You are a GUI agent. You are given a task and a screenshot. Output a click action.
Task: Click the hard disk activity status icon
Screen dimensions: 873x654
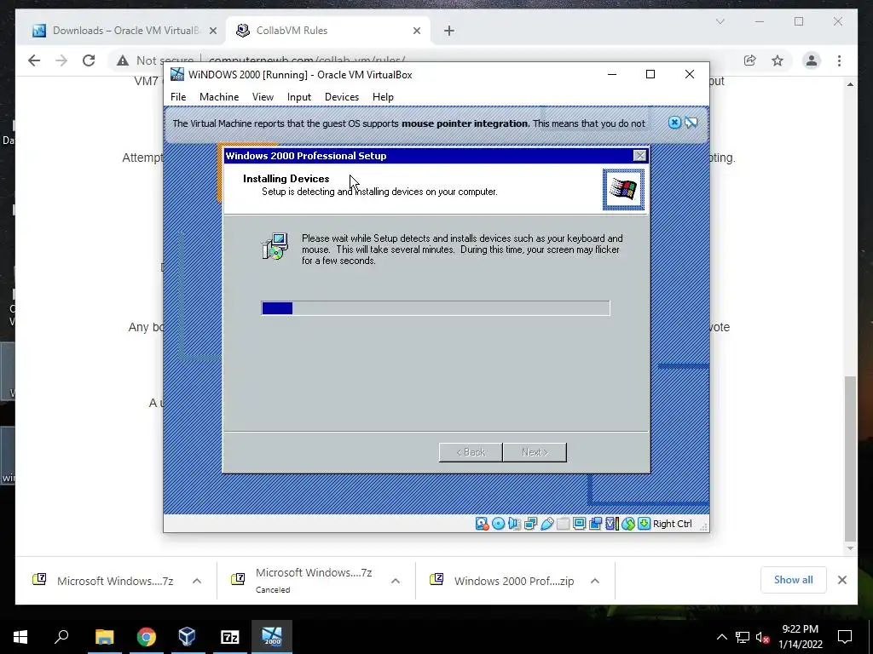[x=482, y=524]
